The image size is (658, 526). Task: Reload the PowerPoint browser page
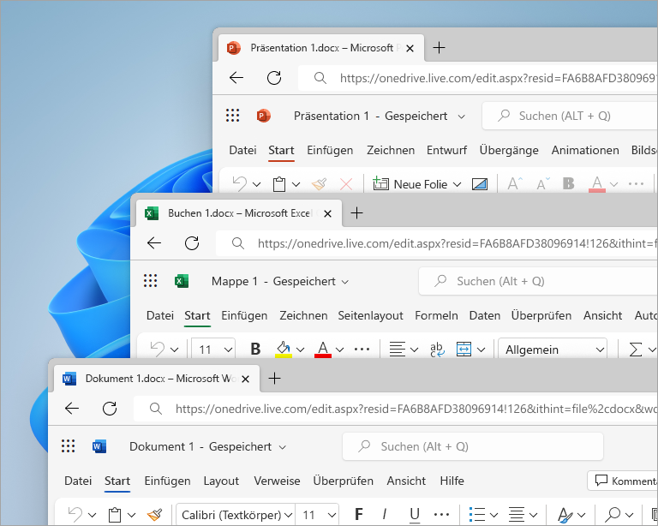click(274, 78)
